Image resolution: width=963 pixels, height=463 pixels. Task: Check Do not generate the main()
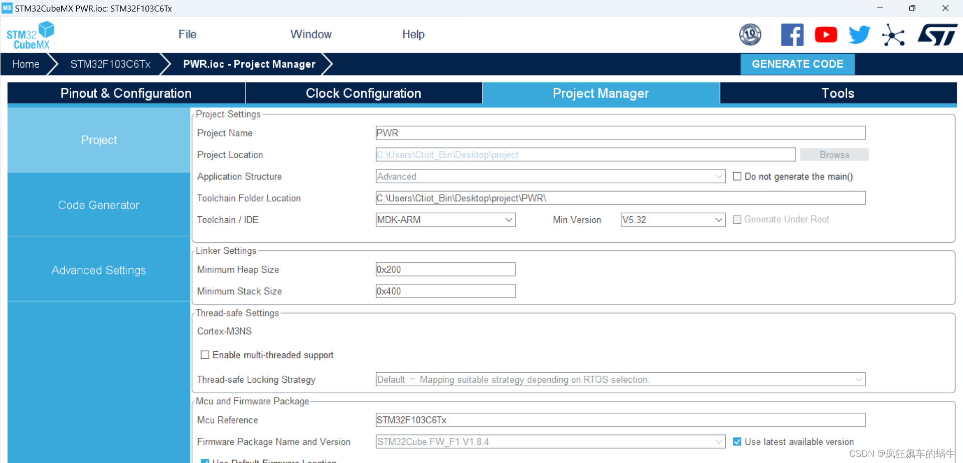coord(737,176)
